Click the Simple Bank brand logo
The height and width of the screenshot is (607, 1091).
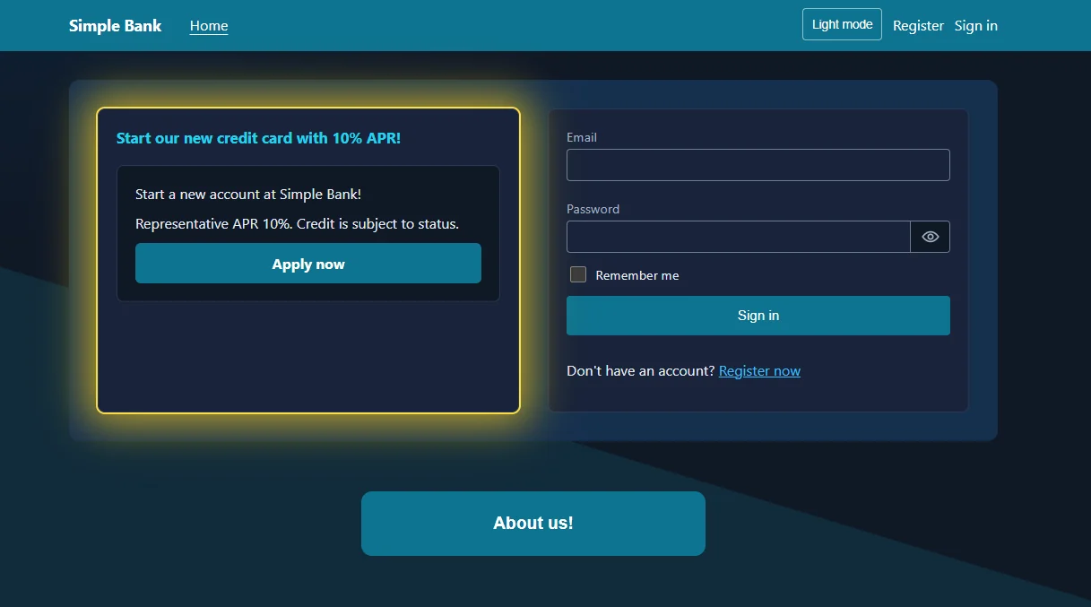pos(116,25)
